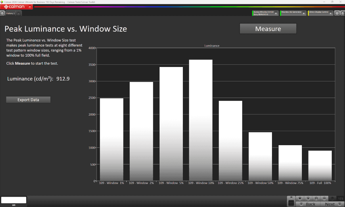
Task: Click the series read bracket icon
Action: (316, 198)
